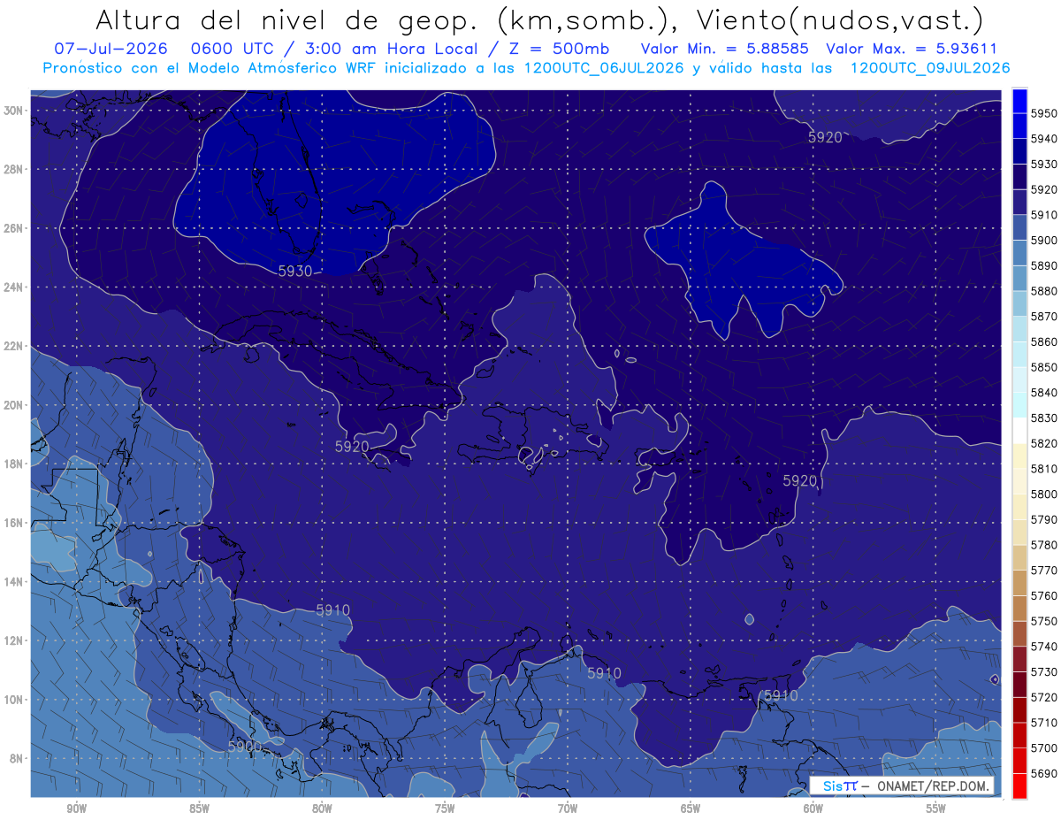Click the 5750 value on the color scale
Image resolution: width=1061 pixels, height=820 pixels.
[x=1044, y=621]
